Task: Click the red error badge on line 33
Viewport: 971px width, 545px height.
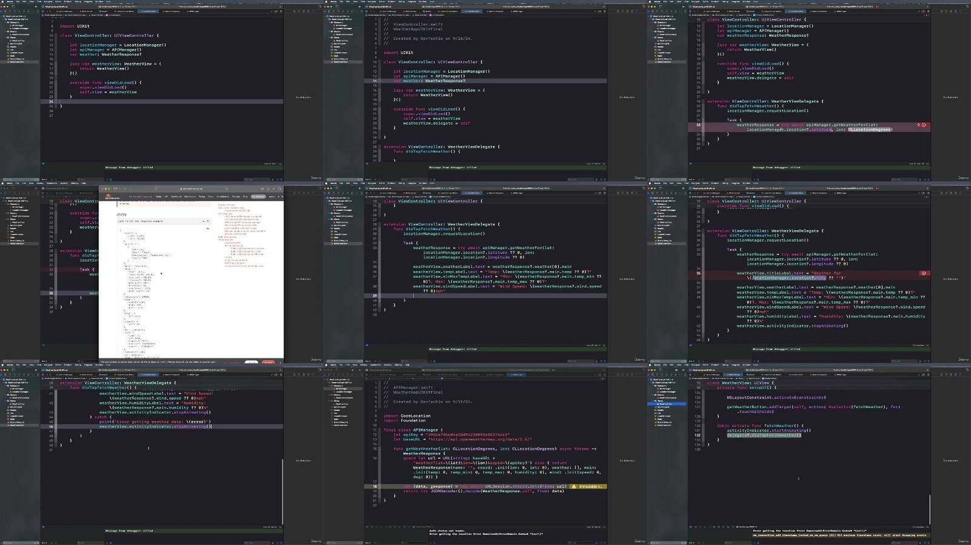Action: [x=924, y=125]
